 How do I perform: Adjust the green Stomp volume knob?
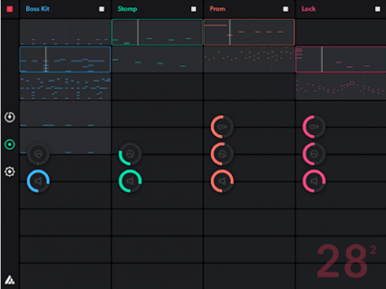(130, 181)
